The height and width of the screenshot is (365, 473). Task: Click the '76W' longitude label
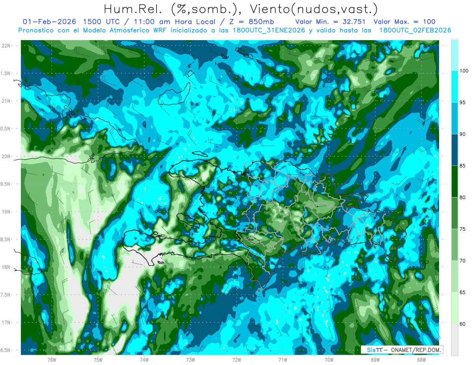tap(52, 359)
